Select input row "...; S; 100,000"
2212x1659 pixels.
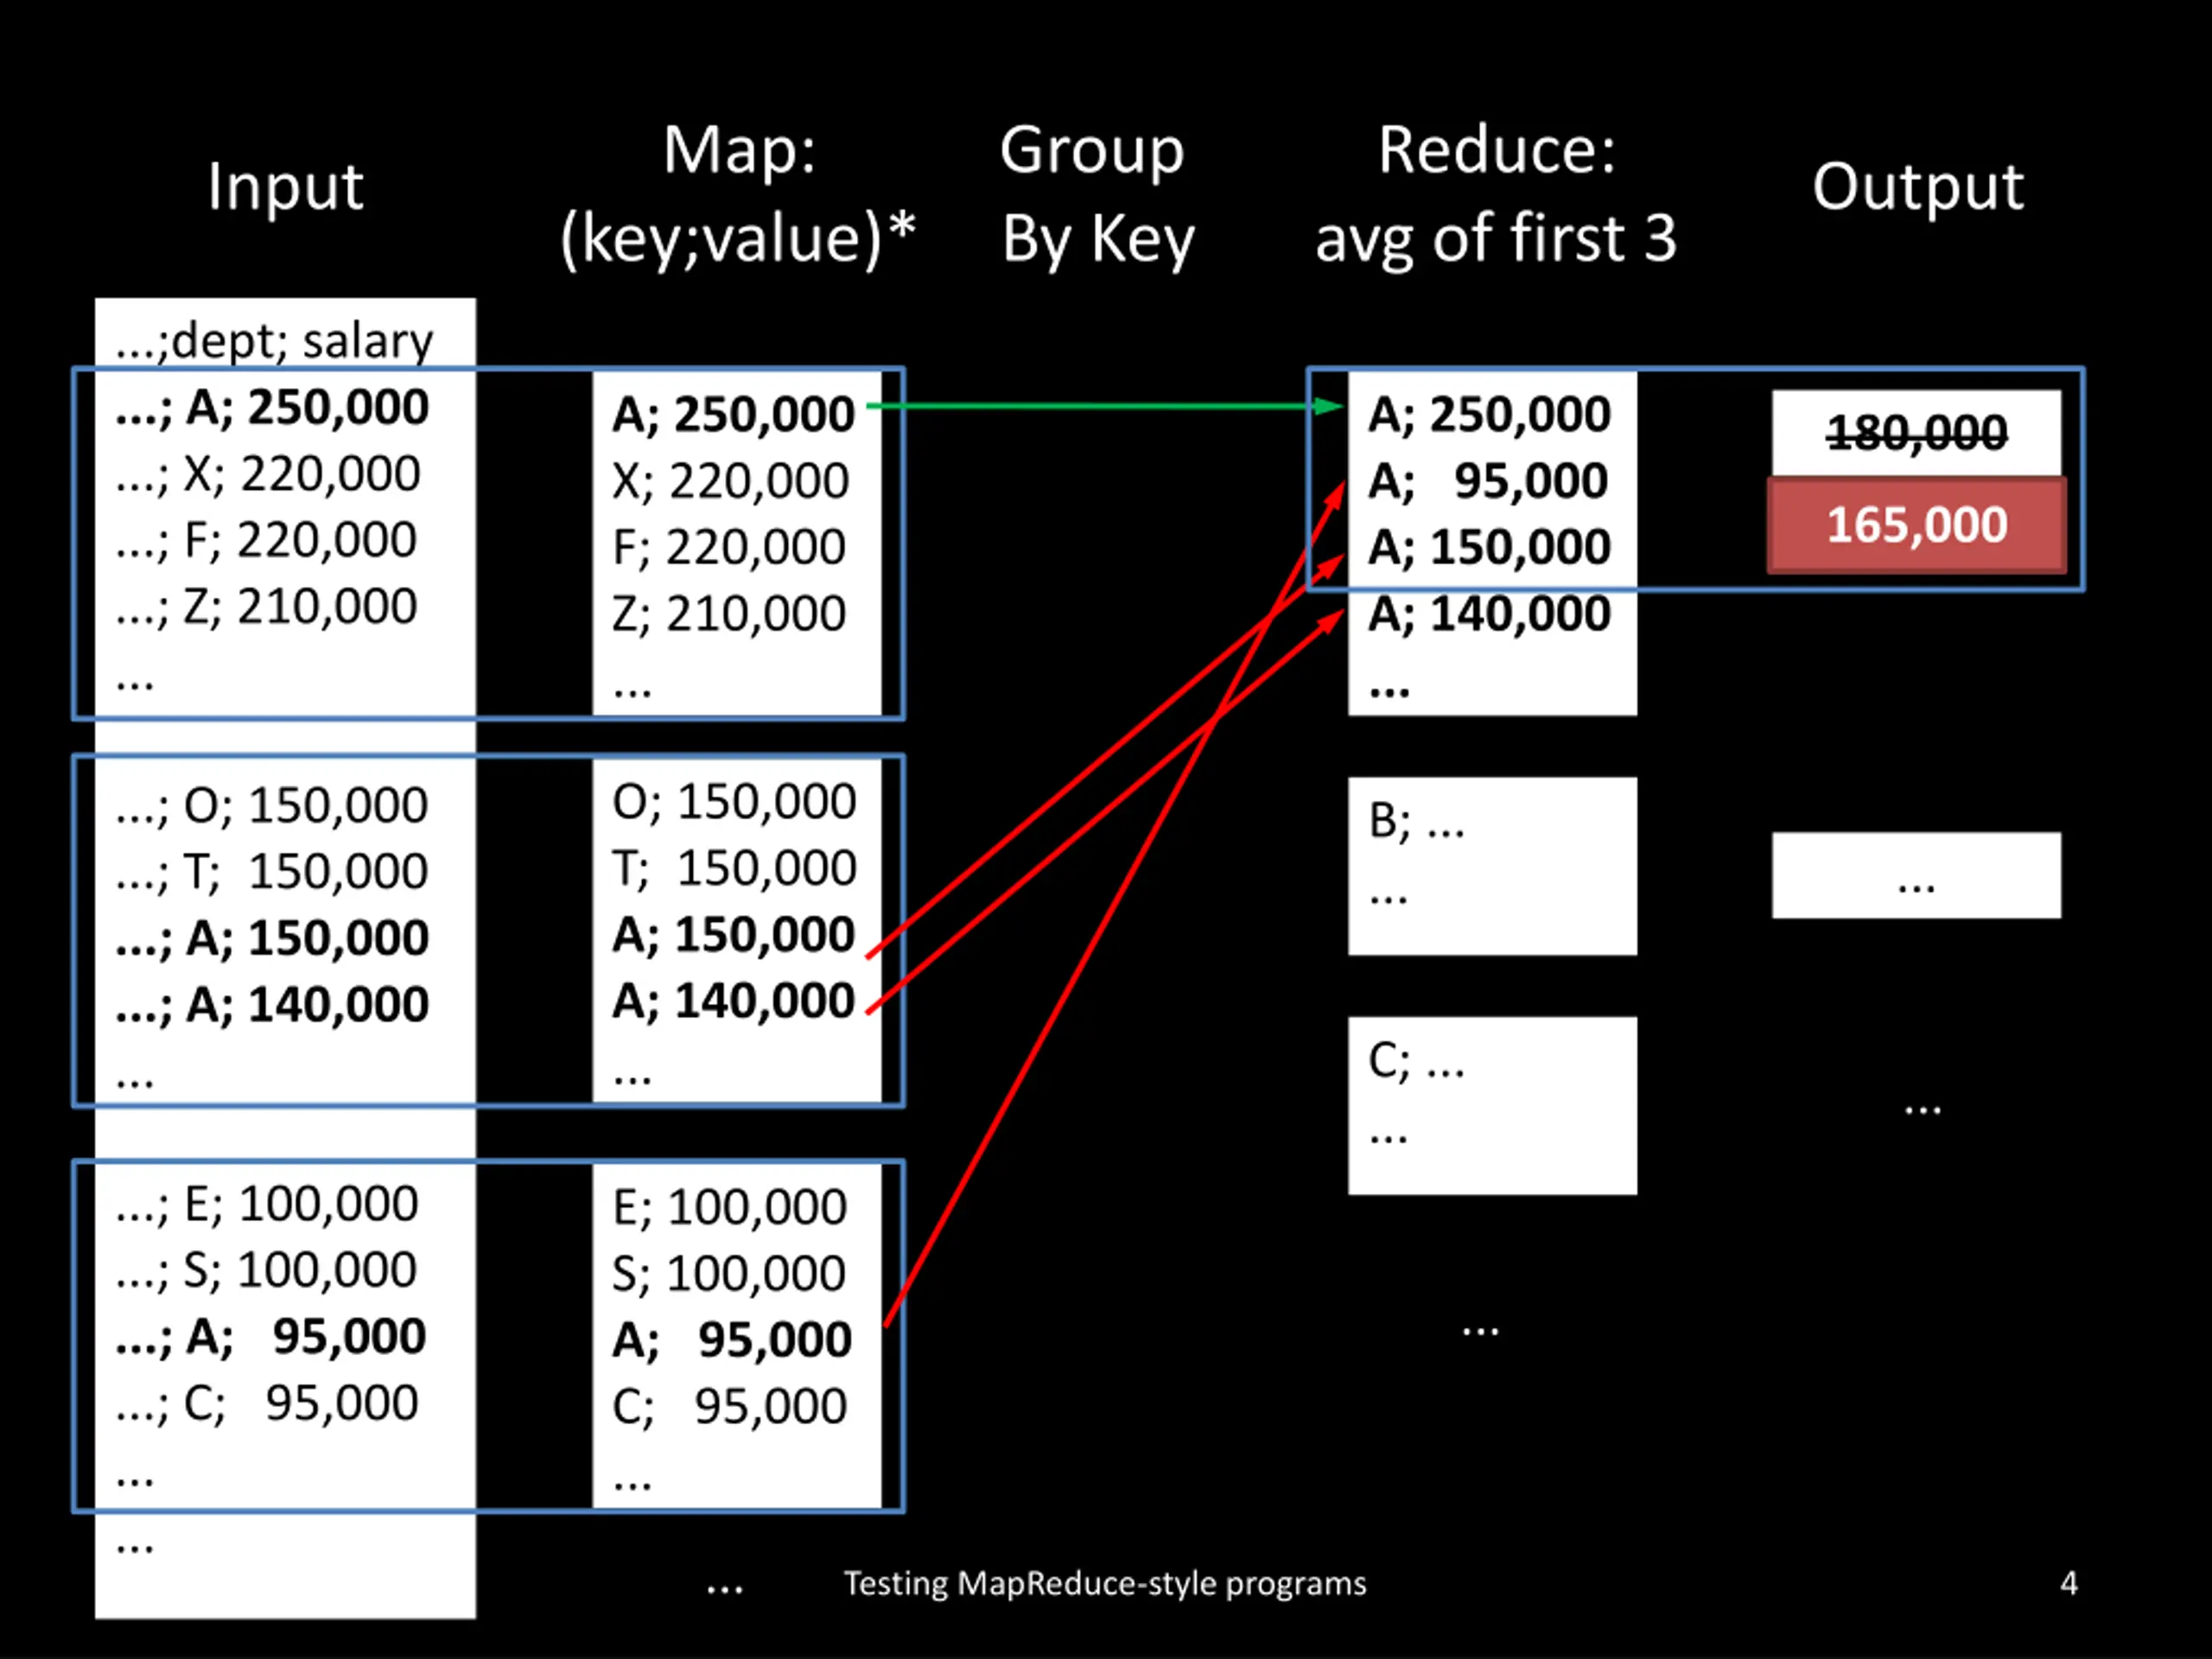point(266,1270)
